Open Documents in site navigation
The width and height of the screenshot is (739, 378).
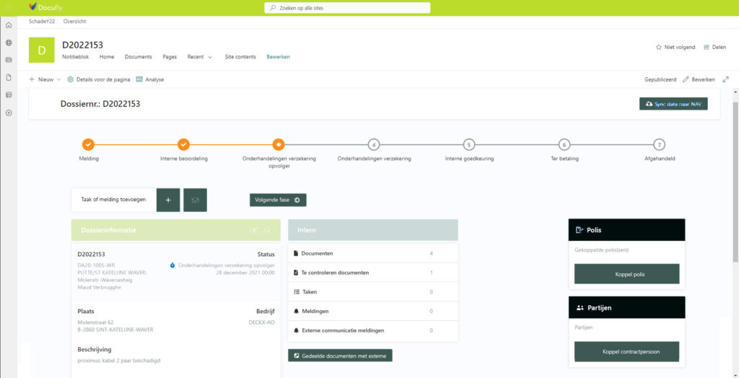(139, 56)
